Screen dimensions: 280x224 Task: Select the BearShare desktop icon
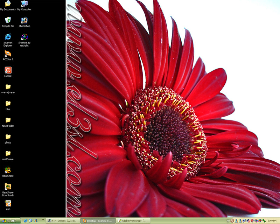tap(8, 171)
